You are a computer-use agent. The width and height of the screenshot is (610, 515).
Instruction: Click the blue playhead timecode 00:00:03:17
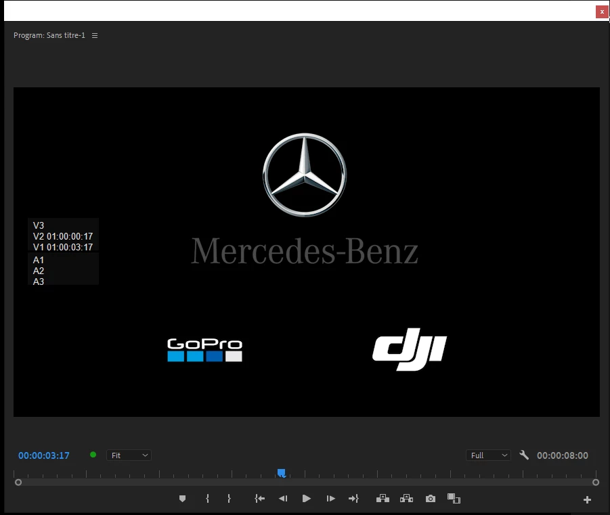(x=44, y=455)
